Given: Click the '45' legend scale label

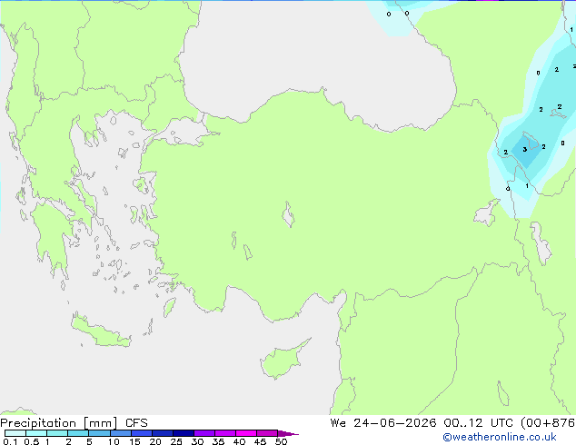Looking at the screenshot, I should [x=260, y=441].
